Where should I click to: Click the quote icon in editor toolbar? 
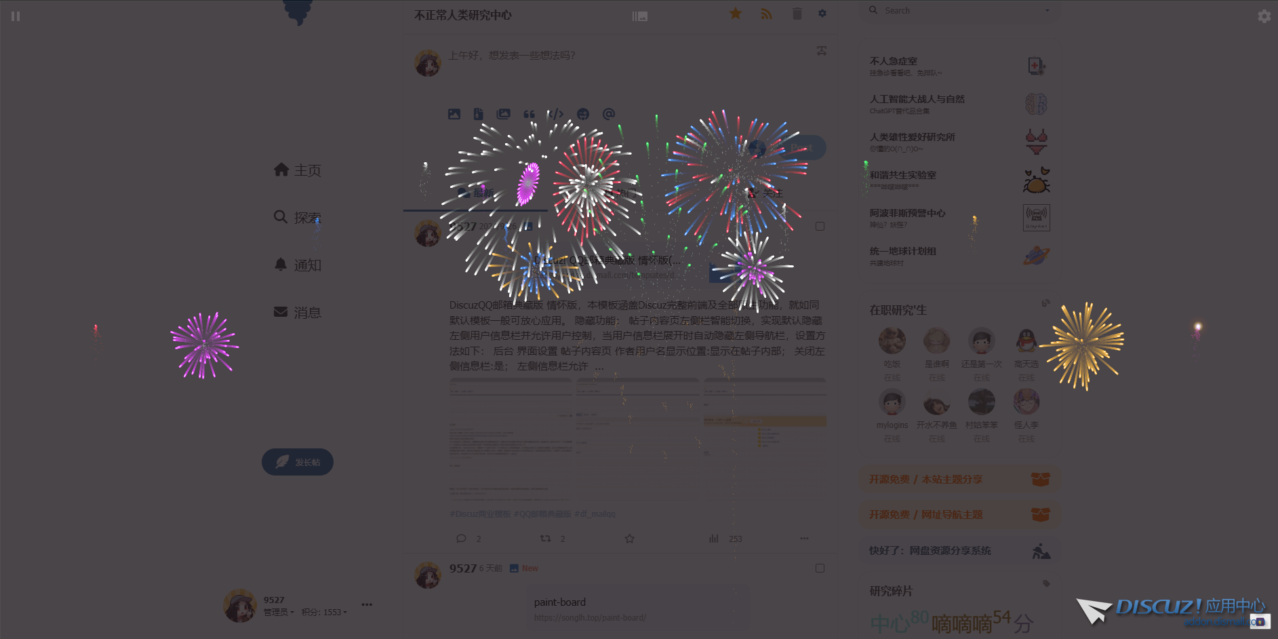(530, 114)
